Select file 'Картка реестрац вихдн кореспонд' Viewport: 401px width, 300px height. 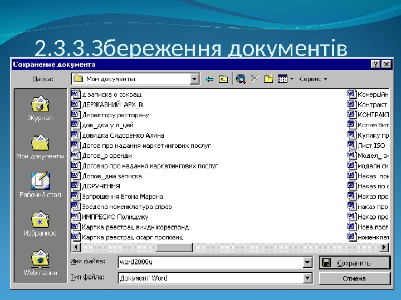click(x=135, y=227)
